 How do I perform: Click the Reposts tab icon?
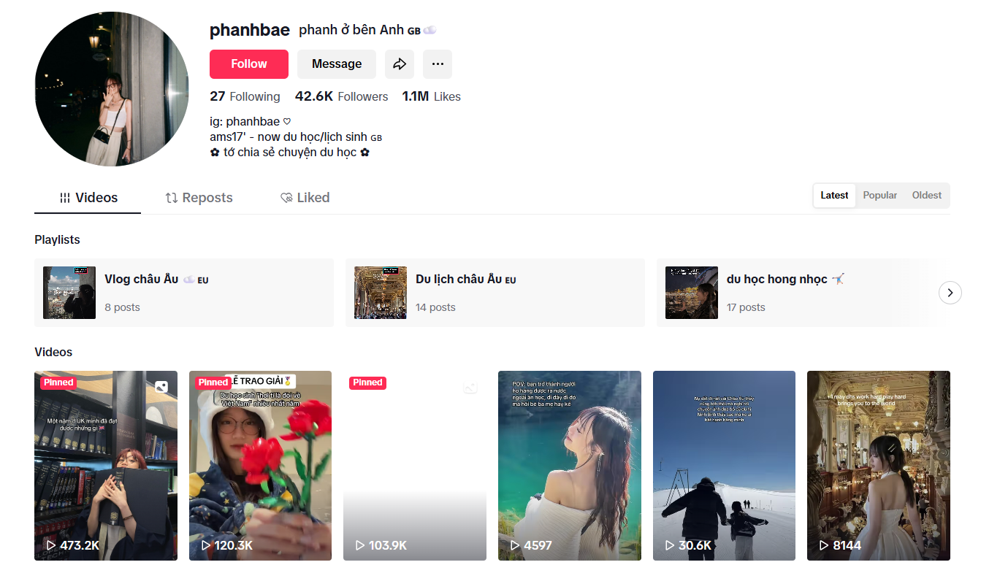172,198
